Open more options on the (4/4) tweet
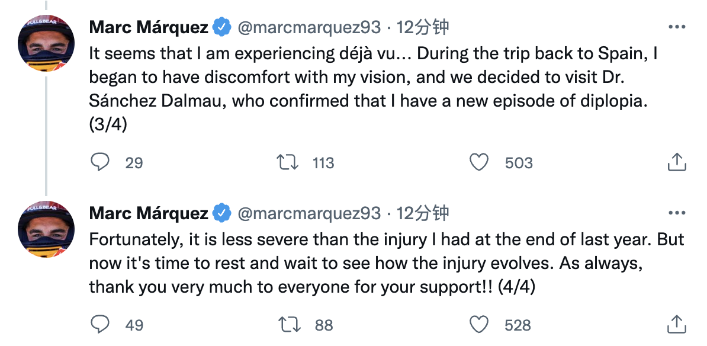 coord(676,213)
